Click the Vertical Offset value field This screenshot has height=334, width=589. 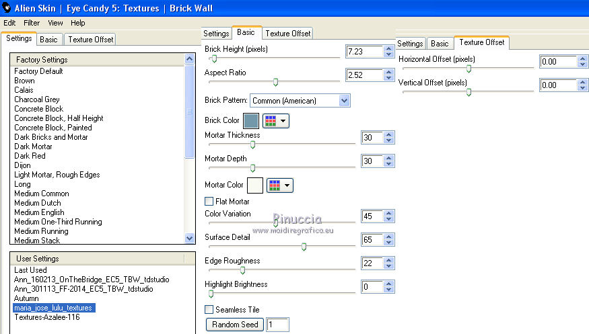point(558,85)
